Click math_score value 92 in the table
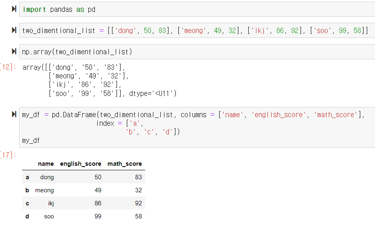 tap(139, 203)
